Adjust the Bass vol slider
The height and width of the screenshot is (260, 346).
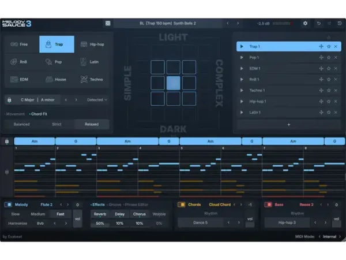(336, 218)
